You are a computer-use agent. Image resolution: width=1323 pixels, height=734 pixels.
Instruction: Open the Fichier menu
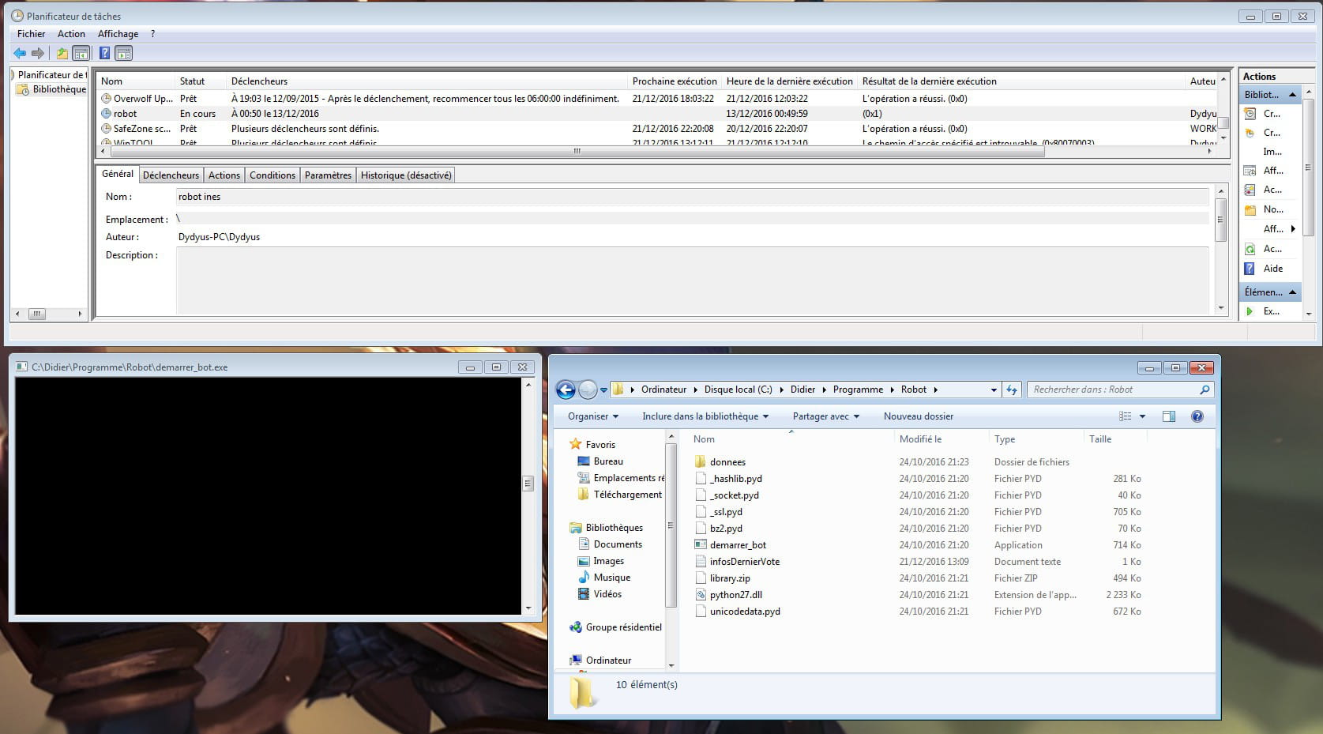click(x=32, y=34)
